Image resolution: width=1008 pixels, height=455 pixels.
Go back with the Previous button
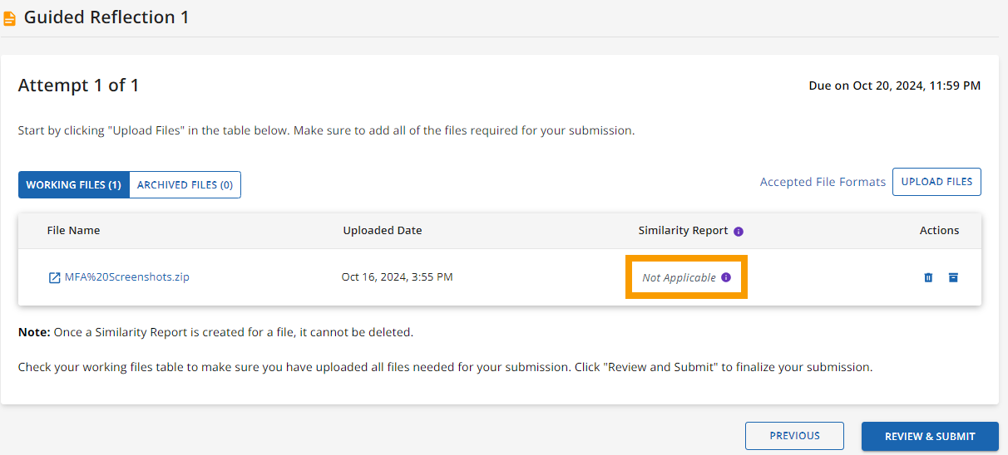click(x=794, y=436)
